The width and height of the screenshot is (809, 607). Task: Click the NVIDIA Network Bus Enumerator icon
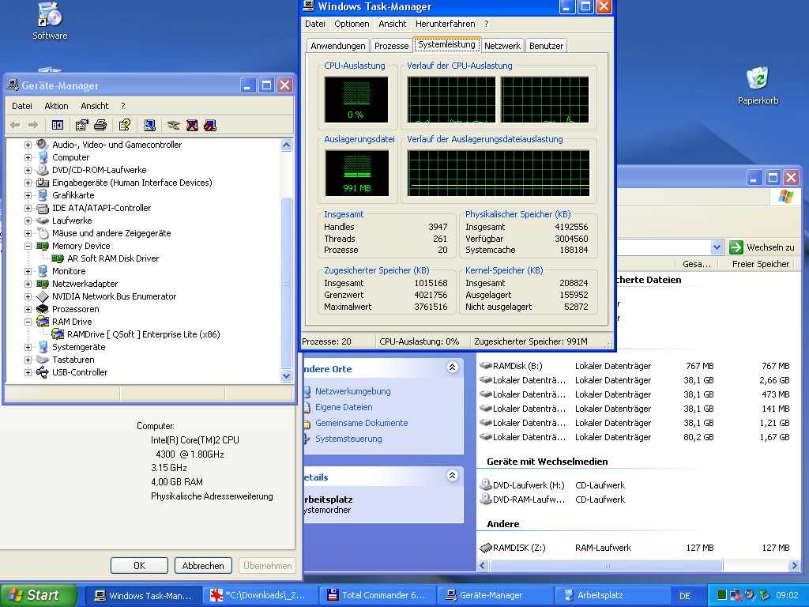tap(43, 296)
